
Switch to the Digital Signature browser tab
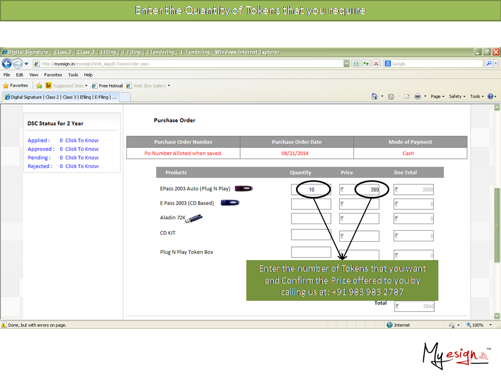60,97
